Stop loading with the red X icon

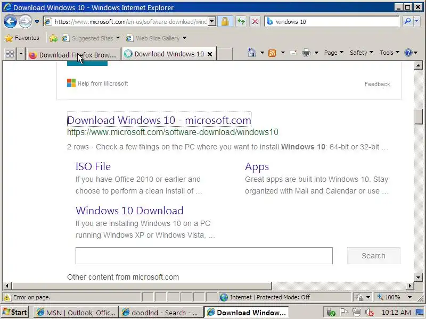(255, 21)
